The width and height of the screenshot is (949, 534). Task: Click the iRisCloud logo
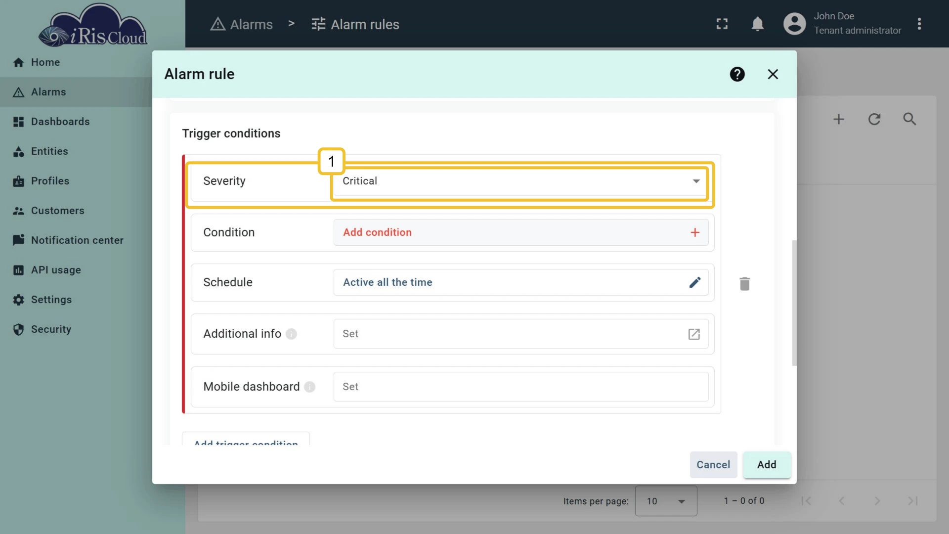93,26
